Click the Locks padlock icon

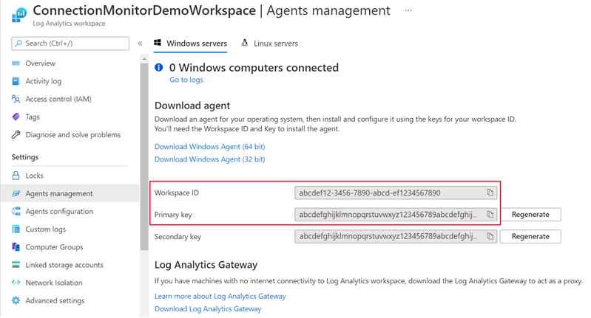coord(16,176)
